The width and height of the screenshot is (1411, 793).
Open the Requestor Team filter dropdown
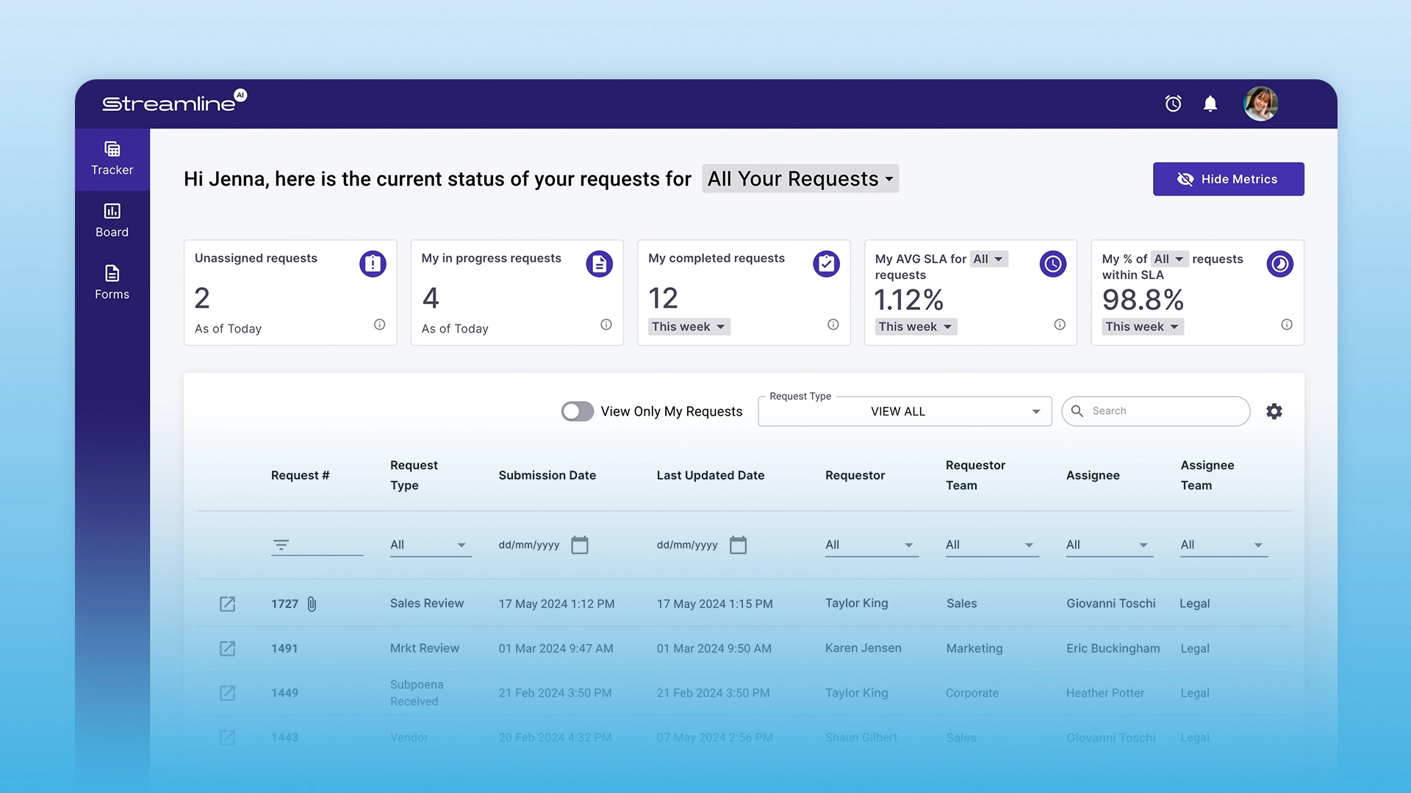tap(992, 545)
